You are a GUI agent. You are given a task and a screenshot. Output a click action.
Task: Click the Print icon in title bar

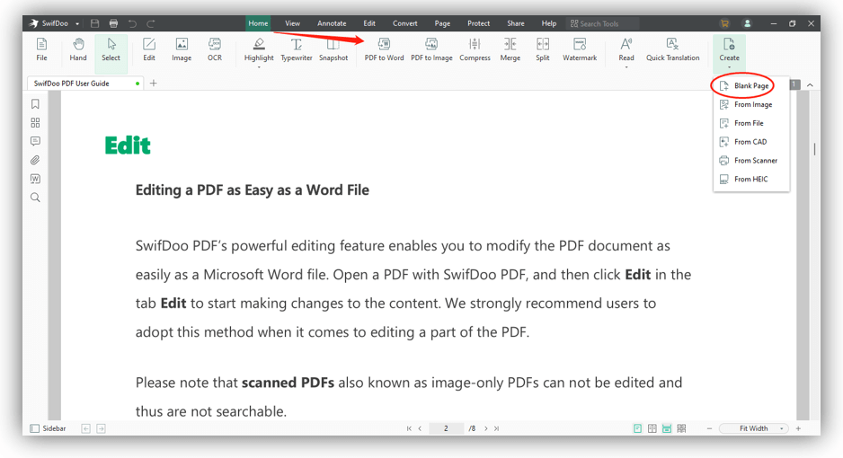tap(113, 23)
